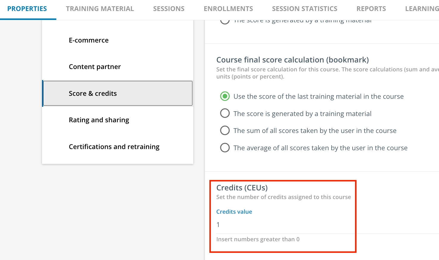Go to the Enrollments tab

tap(228, 9)
